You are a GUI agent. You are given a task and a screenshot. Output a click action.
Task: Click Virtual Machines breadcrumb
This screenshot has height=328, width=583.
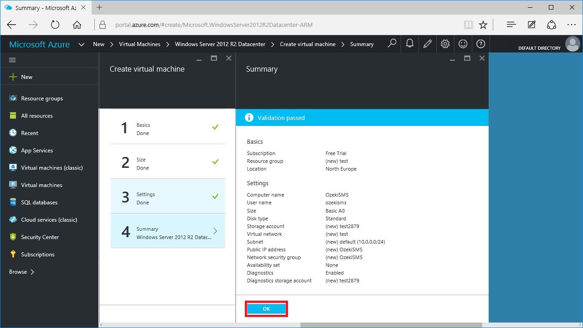139,44
